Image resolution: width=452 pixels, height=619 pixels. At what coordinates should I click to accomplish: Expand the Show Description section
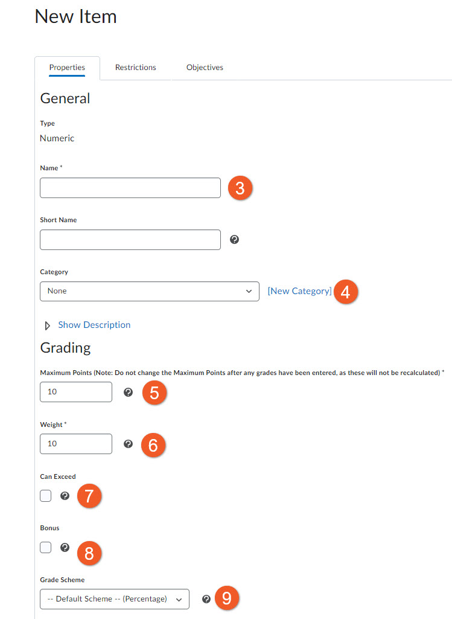click(x=94, y=325)
